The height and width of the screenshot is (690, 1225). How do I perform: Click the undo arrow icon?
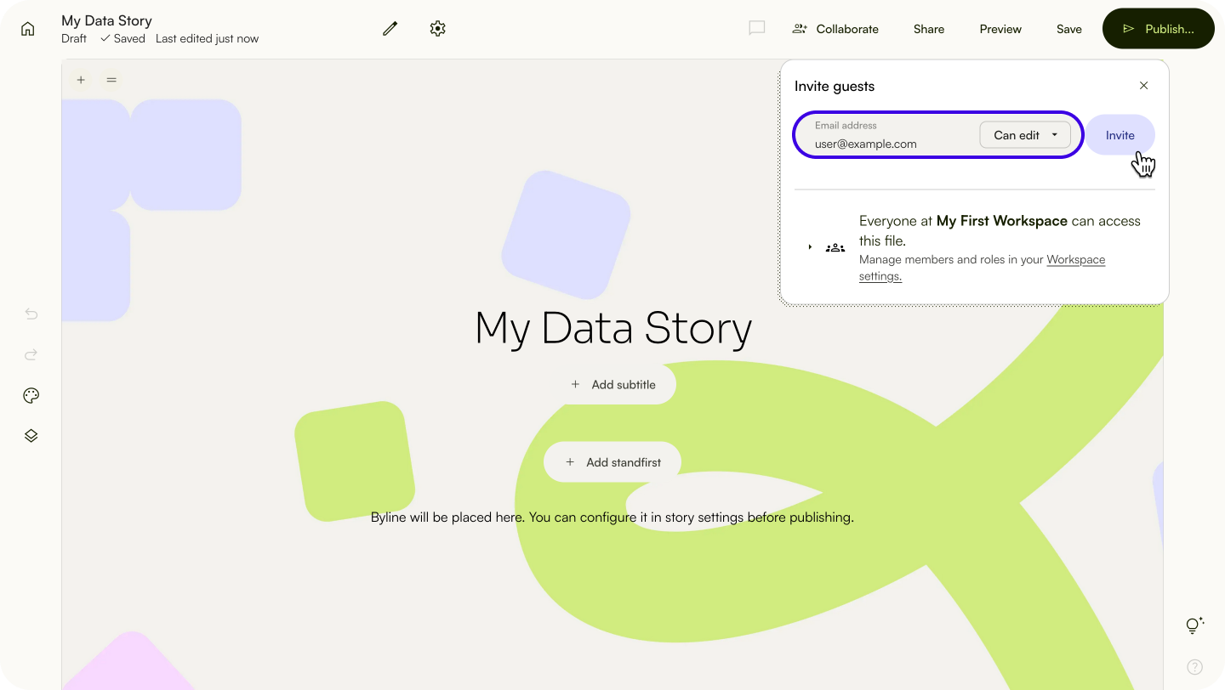tap(31, 314)
